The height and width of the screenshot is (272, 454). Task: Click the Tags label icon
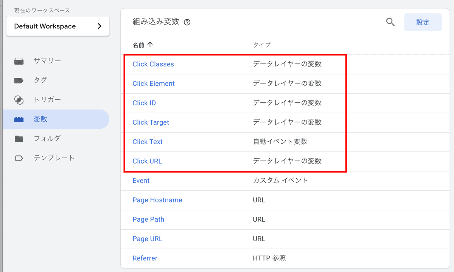[x=19, y=80]
